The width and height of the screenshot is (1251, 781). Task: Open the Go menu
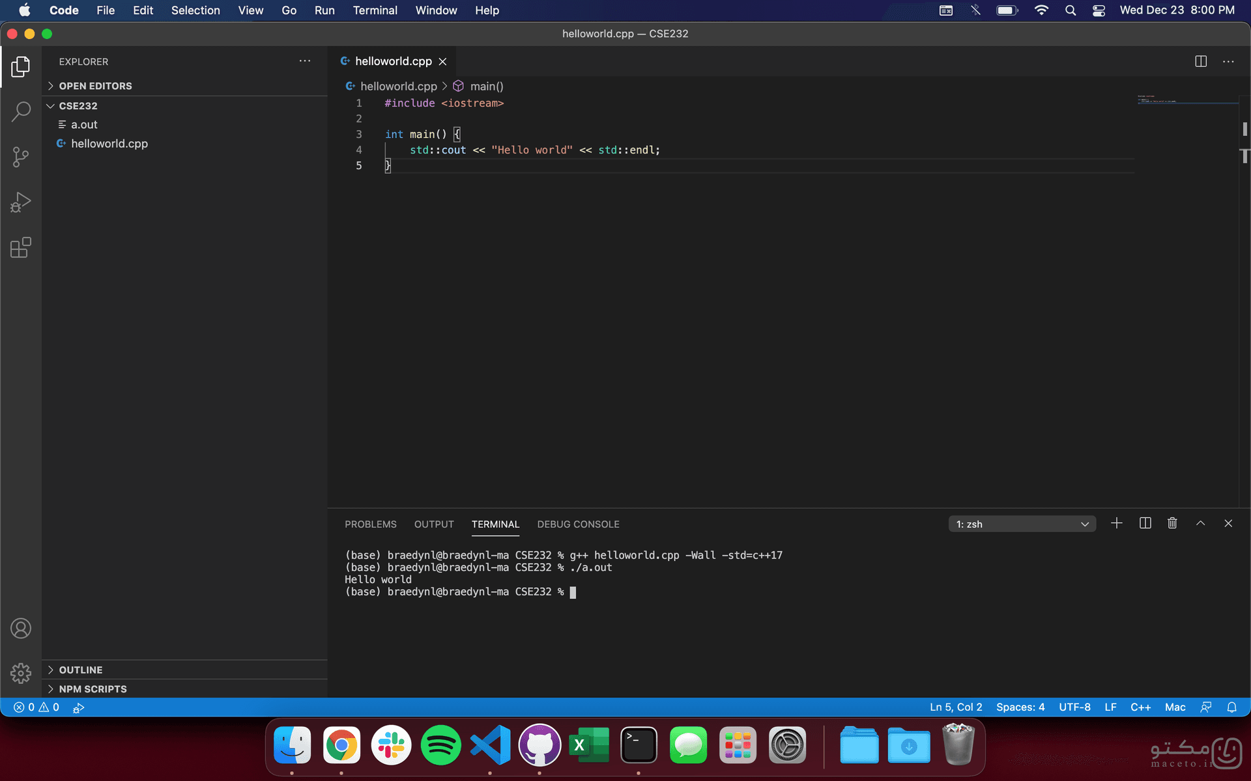point(289,10)
